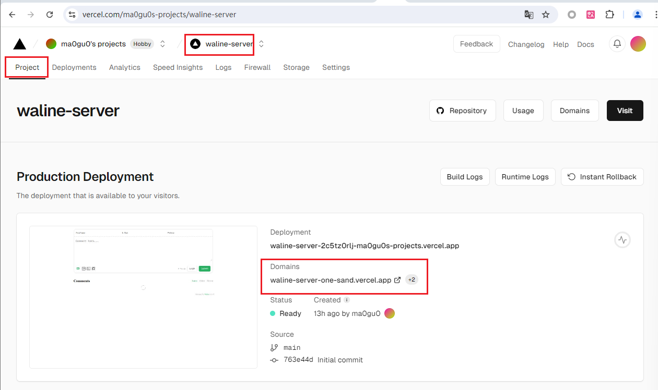Image resolution: width=658 pixels, height=390 pixels.
Task: Click ma0gu0's projects breadcrumb
Action: tap(93, 44)
